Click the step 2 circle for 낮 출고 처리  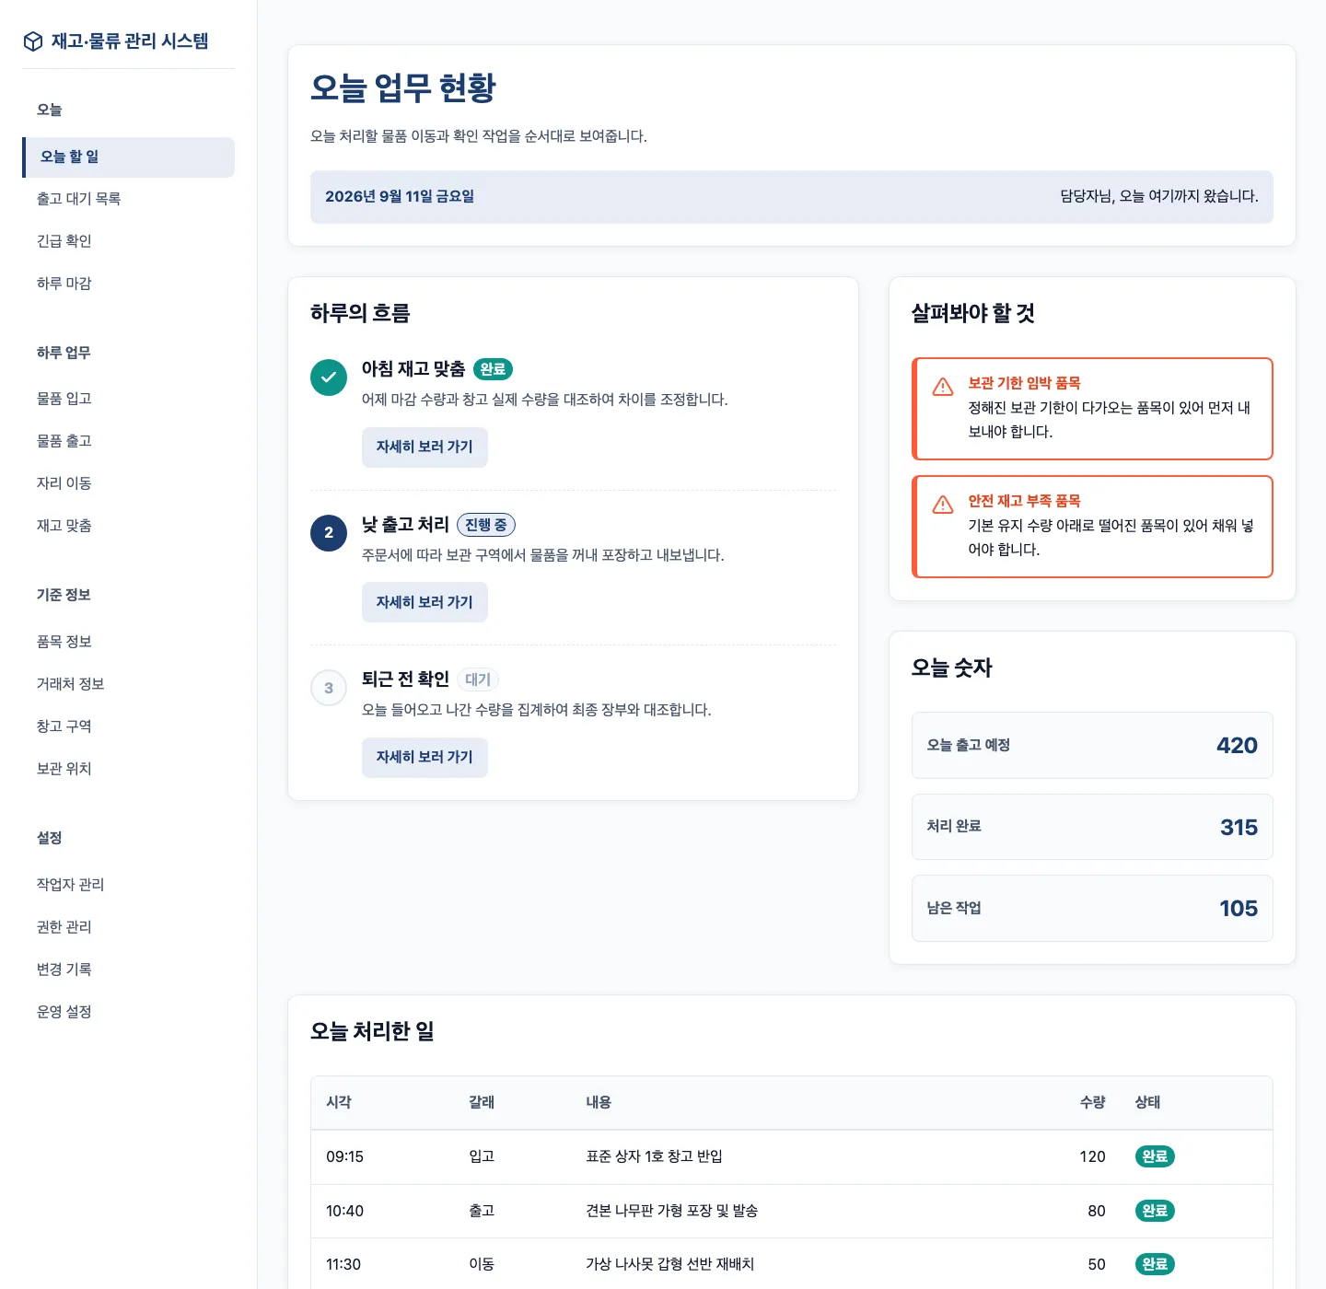(x=329, y=533)
